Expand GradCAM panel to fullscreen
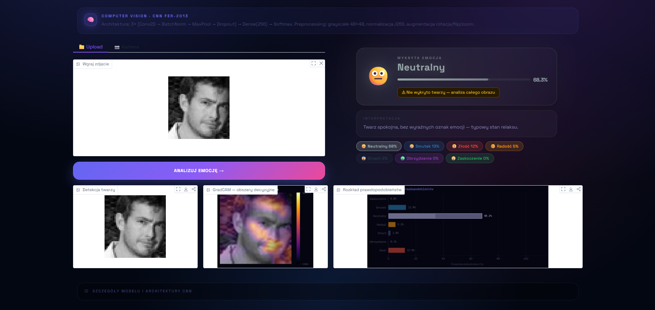This screenshot has width=655, height=310. click(x=308, y=189)
